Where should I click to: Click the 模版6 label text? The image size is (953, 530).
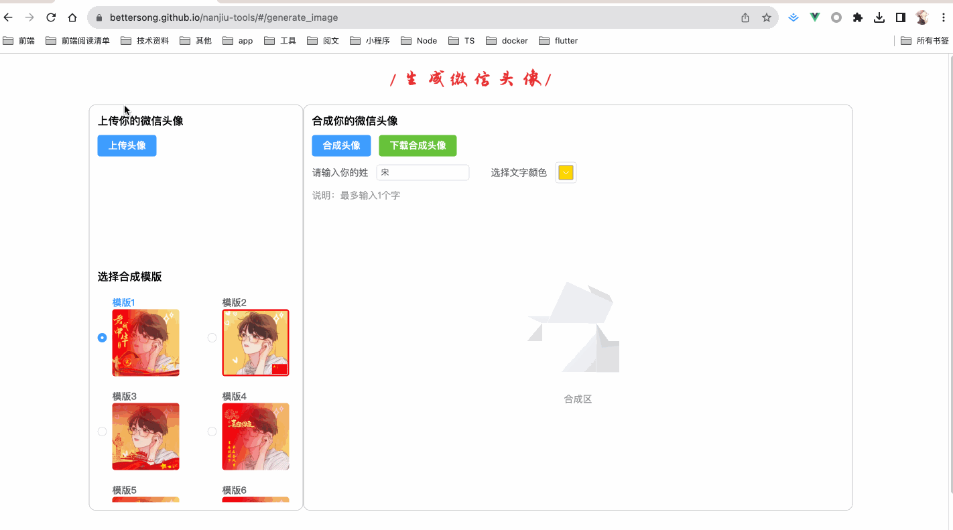235,490
